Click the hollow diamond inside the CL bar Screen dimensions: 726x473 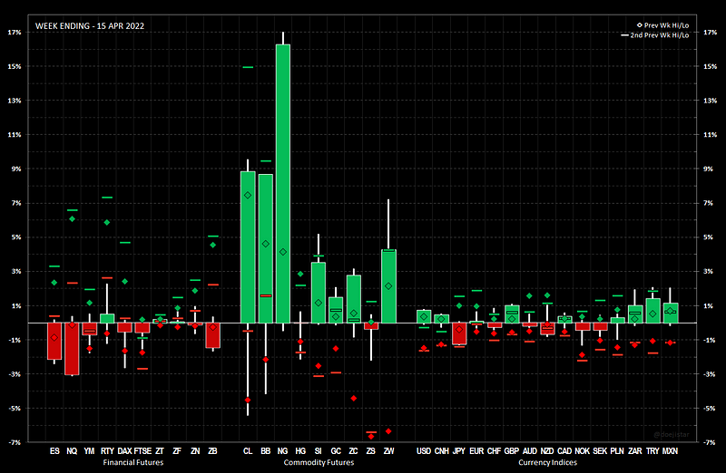[x=247, y=195]
